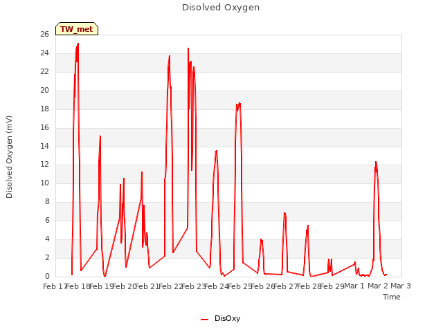
Task: Click the Feb 27 x-axis tick label
Action: [x=286, y=286]
